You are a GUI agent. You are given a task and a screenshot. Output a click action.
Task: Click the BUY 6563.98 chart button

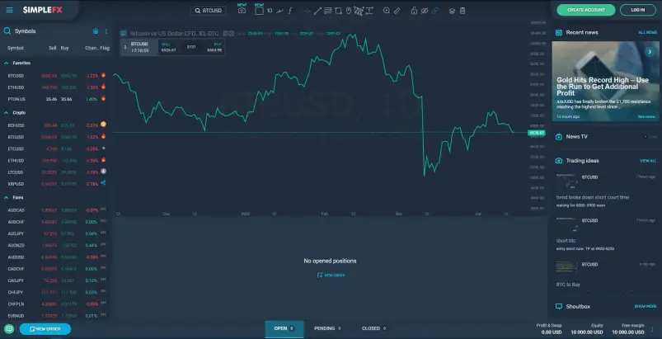click(x=214, y=47)
